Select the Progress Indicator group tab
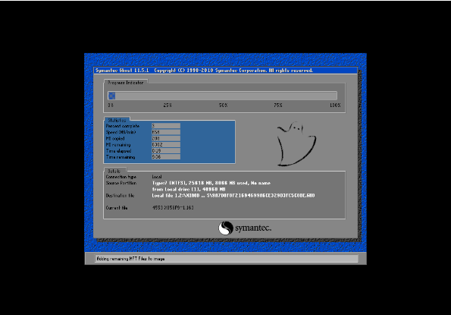Viewport: 451px width, 315px height. click(126, 82)
